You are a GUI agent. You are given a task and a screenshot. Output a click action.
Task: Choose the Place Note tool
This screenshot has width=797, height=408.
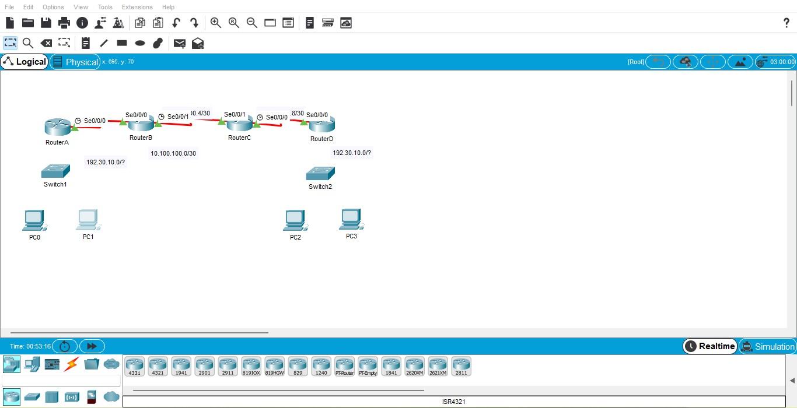pyautogui.click(x=86, y=43)
